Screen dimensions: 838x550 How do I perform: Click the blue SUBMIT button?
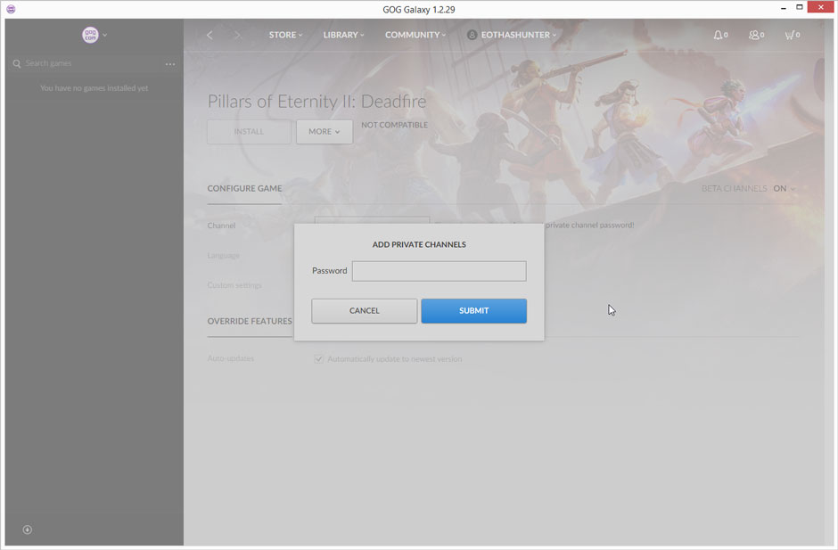coord(474,311)
